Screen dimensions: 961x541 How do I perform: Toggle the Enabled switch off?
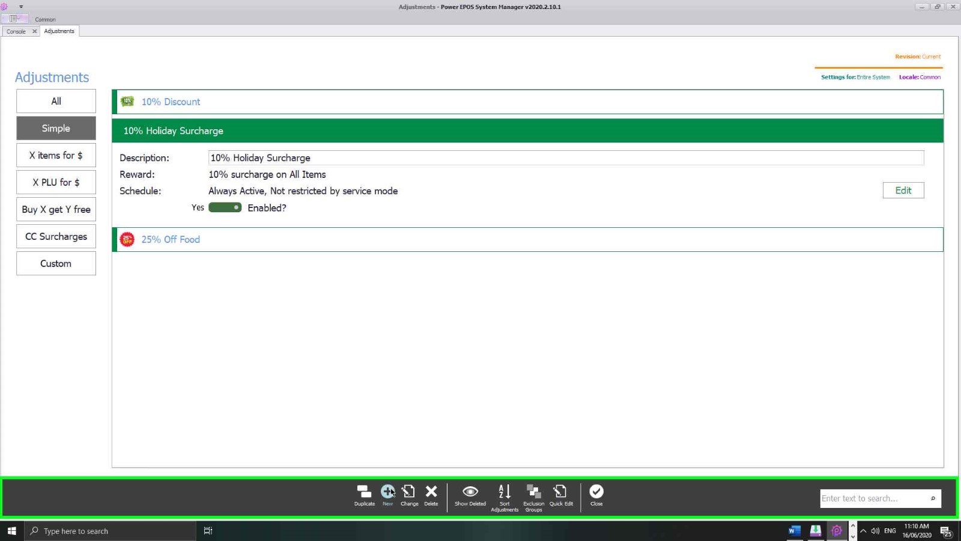225,207
